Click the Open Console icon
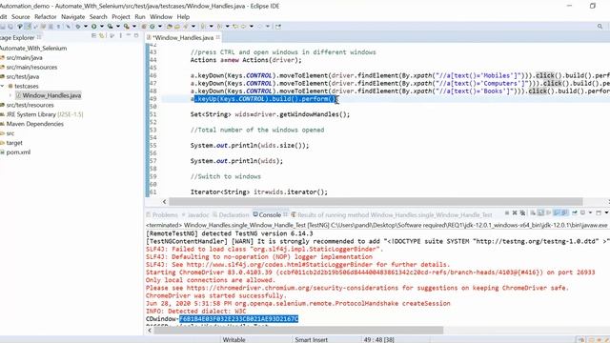610x343 pixels. tap(599, 212)
